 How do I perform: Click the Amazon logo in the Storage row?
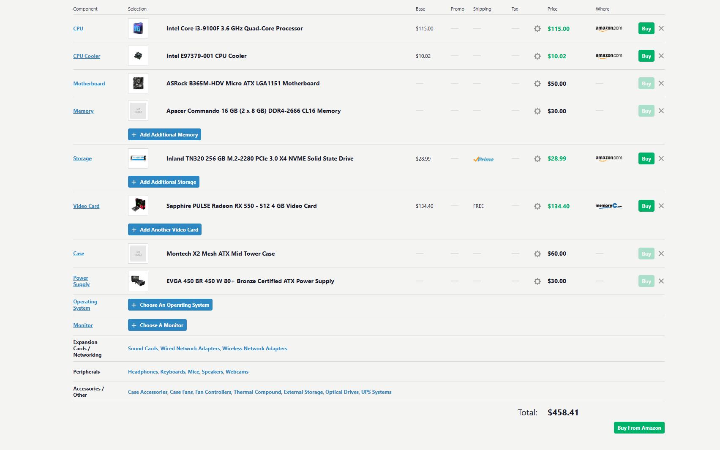click(x=609, y=158)
